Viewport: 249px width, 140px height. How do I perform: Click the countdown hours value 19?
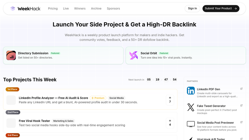pos(157,80)
